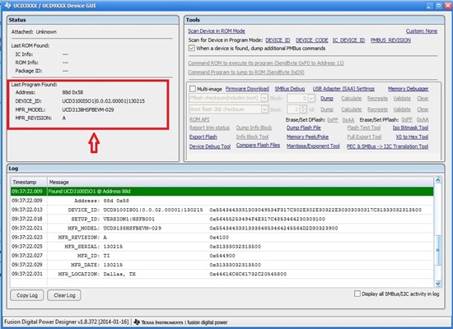453x329 pixels.
Task: Click Recreate in the Boot flash checksum row
Action: click(377, 109)
